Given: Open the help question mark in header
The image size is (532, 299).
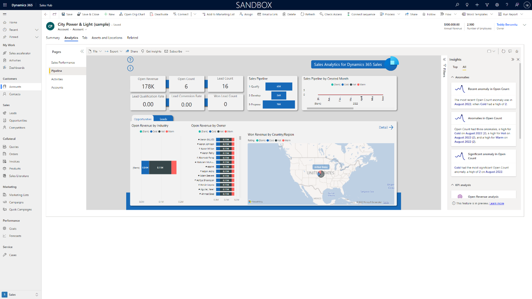Looking at the screenshot, I should [507, 5].
